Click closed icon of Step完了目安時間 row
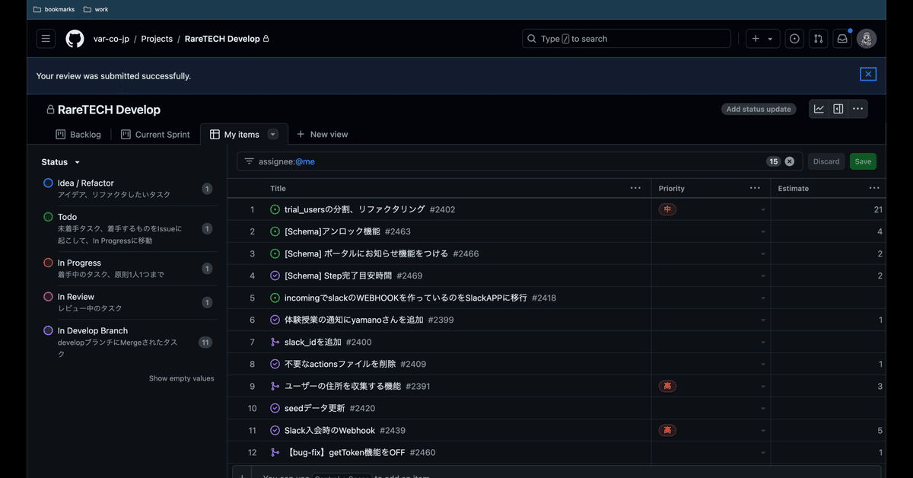Screen dimensions: 913x478 [x=275, y=276]
